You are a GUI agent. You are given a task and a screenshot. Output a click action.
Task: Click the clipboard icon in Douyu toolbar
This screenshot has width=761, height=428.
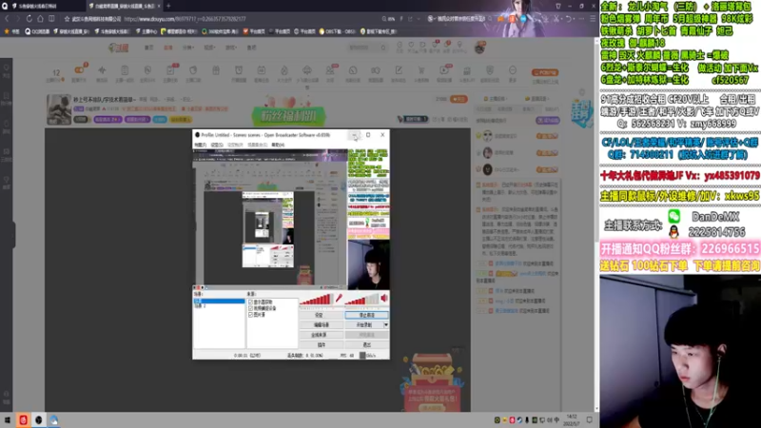tap(125, 70)
